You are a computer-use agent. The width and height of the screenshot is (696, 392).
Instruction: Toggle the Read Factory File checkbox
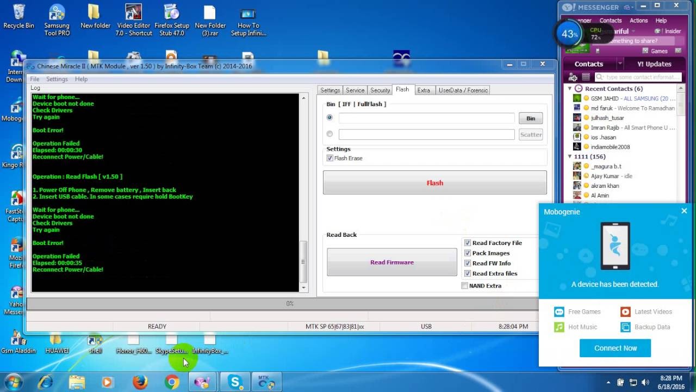coord(467,243)
